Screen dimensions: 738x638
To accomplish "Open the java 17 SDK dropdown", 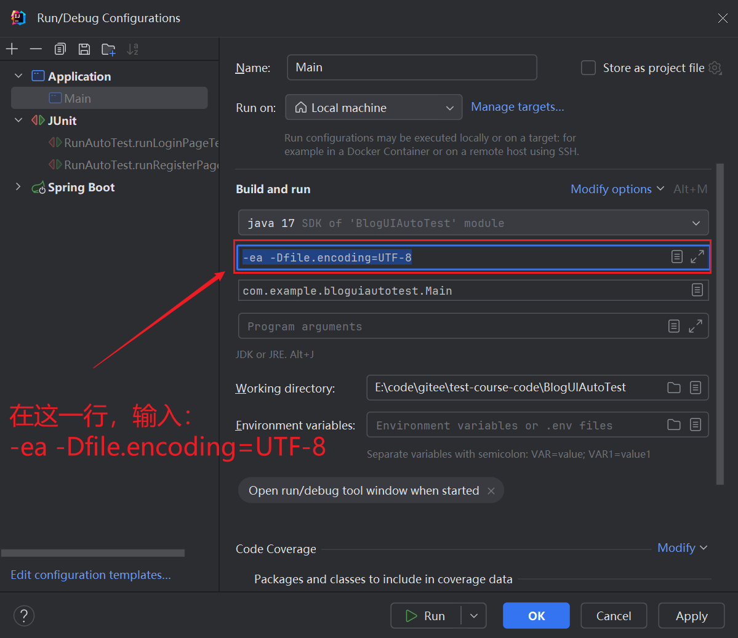I will (x=473, y=223).
